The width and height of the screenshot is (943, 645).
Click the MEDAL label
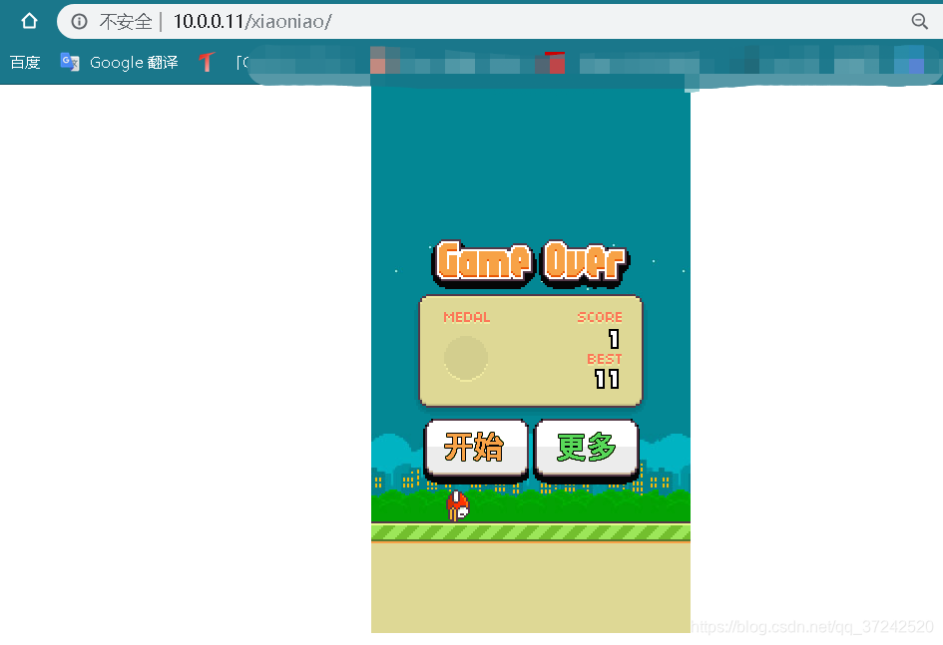pyautogui.click(x=467, y=317)
